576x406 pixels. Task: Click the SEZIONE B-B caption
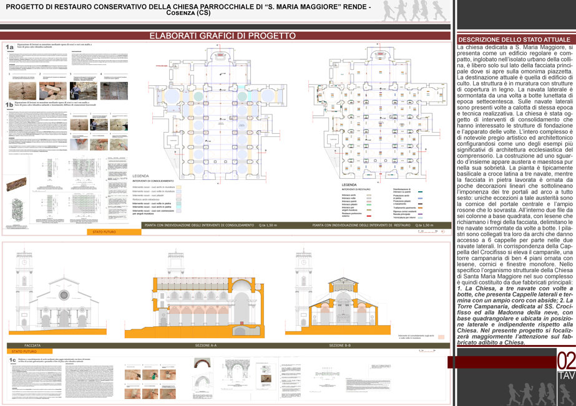coord(339,346)
